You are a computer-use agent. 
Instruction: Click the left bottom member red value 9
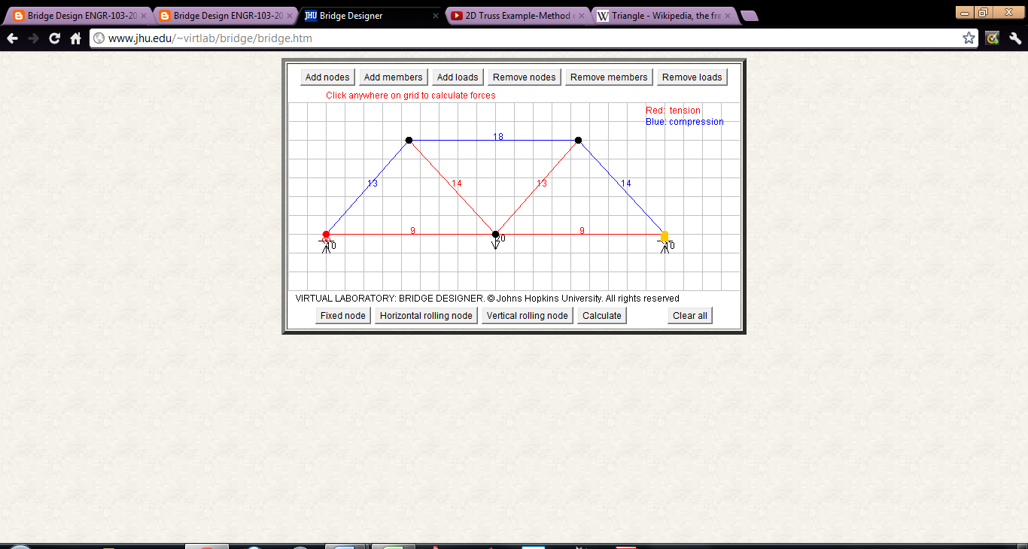click(x=412, y=231)
